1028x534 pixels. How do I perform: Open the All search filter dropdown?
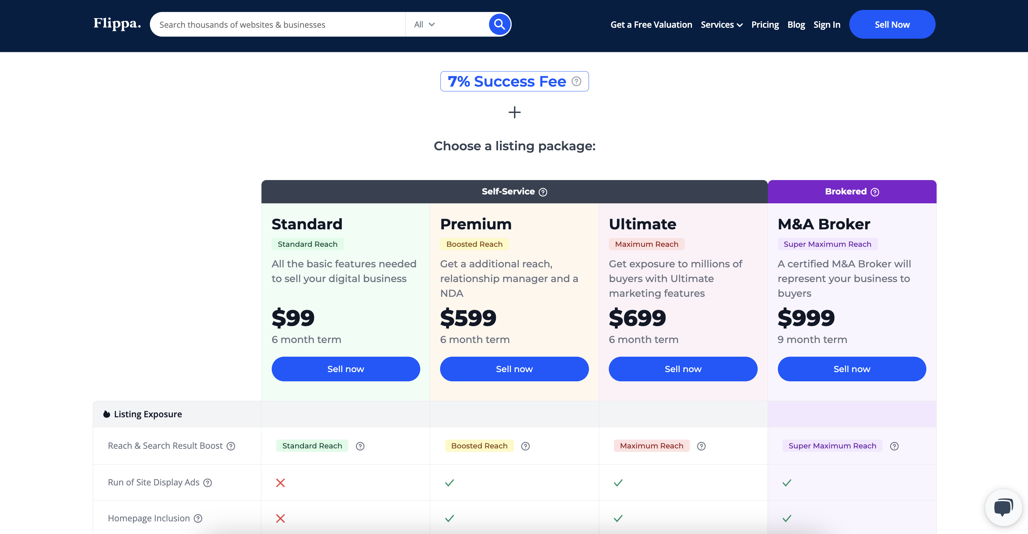tap(424, 24)
